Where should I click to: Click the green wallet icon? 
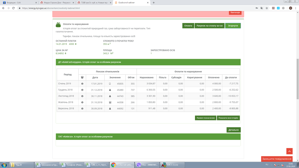(x=58, y=25)
